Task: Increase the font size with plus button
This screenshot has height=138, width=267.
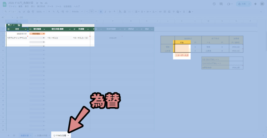Action: 96,11
